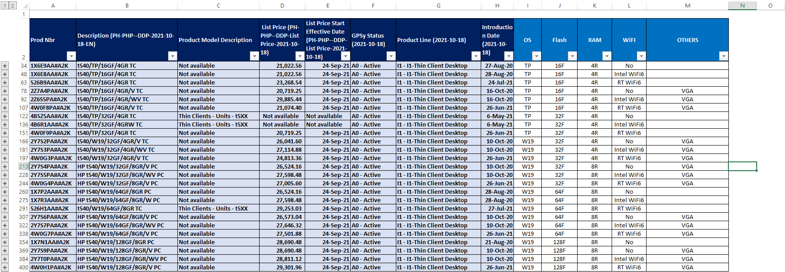Image resolution: width=785 pixels, height=272 pixels.
Task: Open the GPSy Status filter dropdown
Action: click(391, 56)
